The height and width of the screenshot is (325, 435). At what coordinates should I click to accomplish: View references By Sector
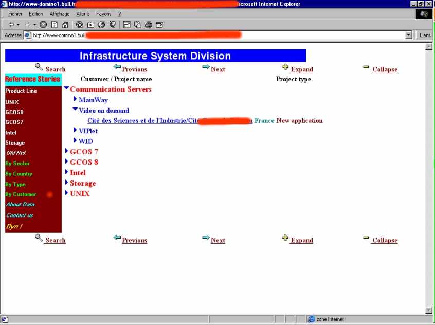tap(17, 163)
